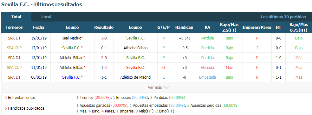The width and height of the screenshot is (312, 115).
Task: Click Atlético de Madrid team link
Action: [x=135, y=77]
